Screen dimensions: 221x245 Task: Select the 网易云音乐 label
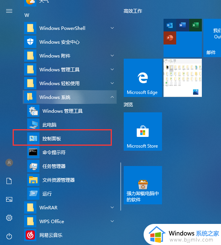tap(51, 235)
